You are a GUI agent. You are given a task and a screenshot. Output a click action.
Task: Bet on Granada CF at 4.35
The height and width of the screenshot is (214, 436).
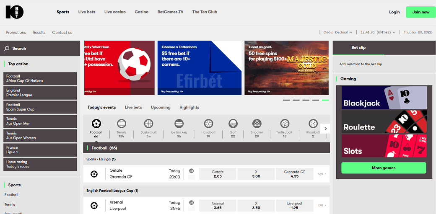[294, 174]
